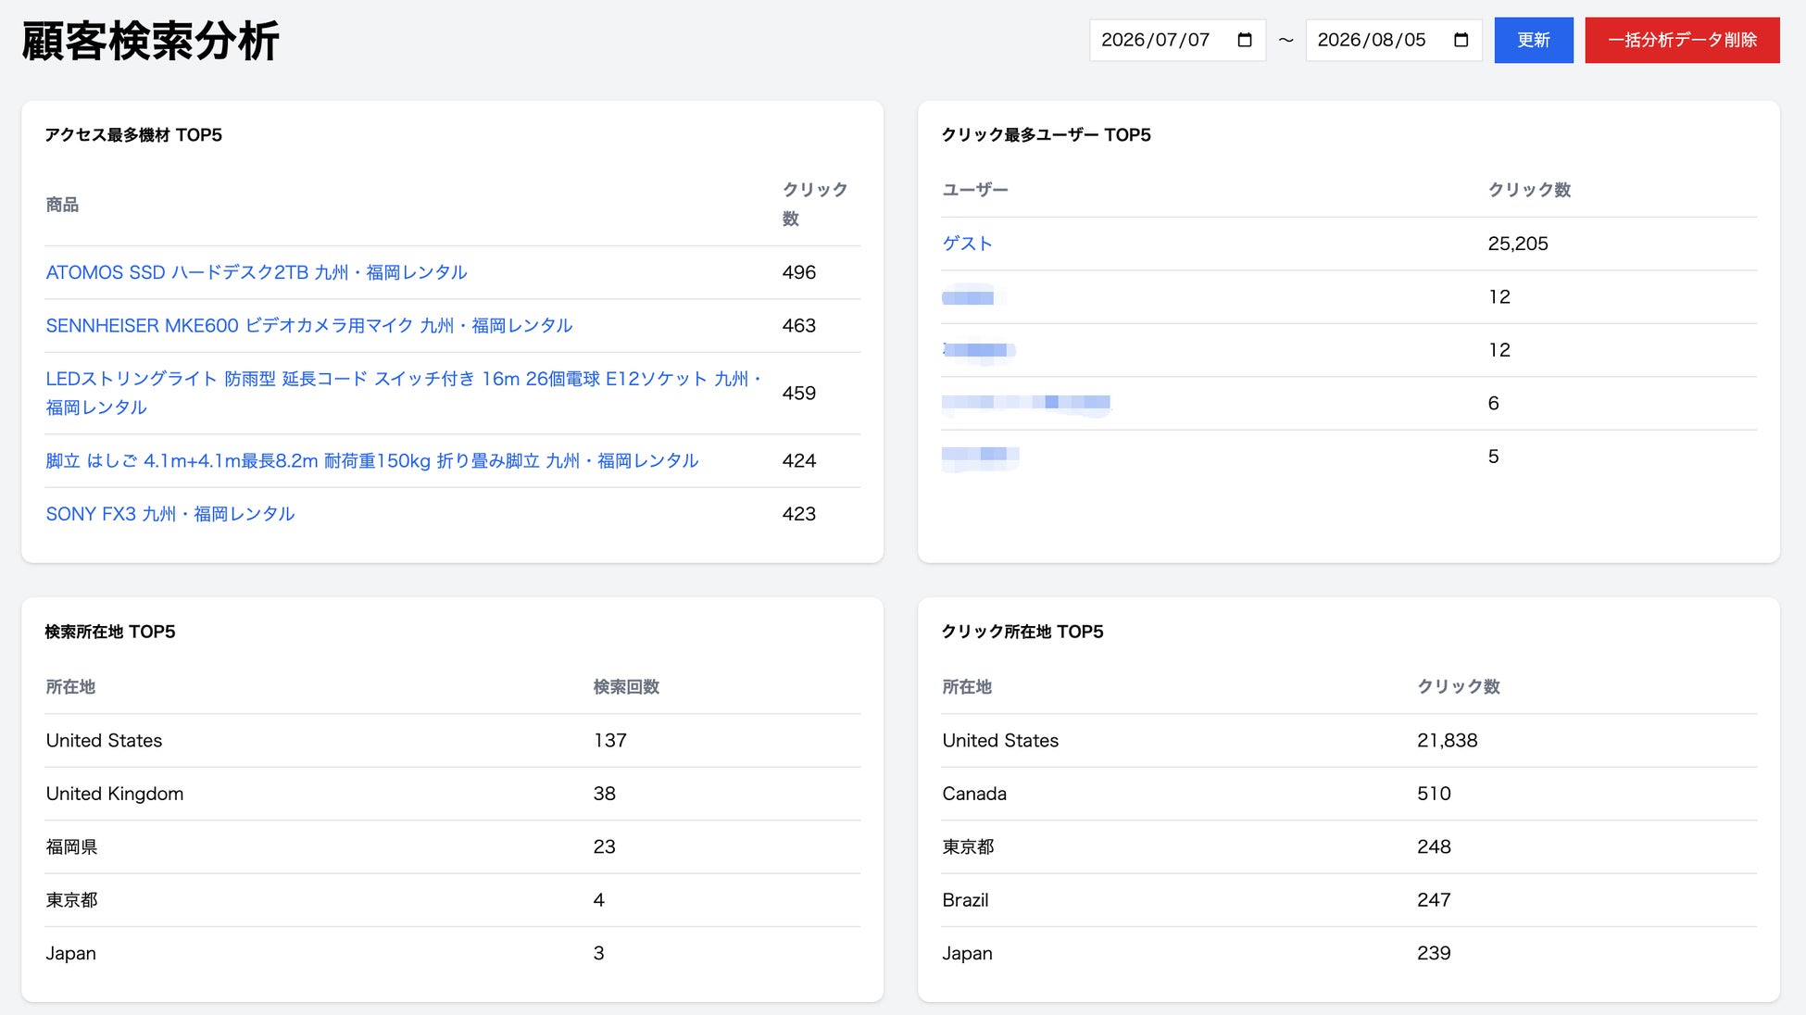The width and height of the screenshot is (1806, 1015).
Task: Click United Kingdom location row
Action: pyautogui.click(x=452, y=794)
